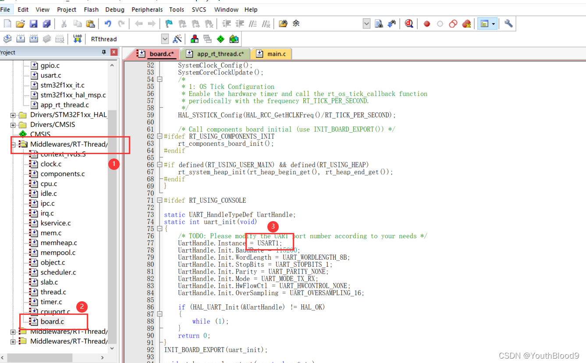Start the debug session with the magnifier icon
Screen dimensions: 586x363
(x=409, y=24)
